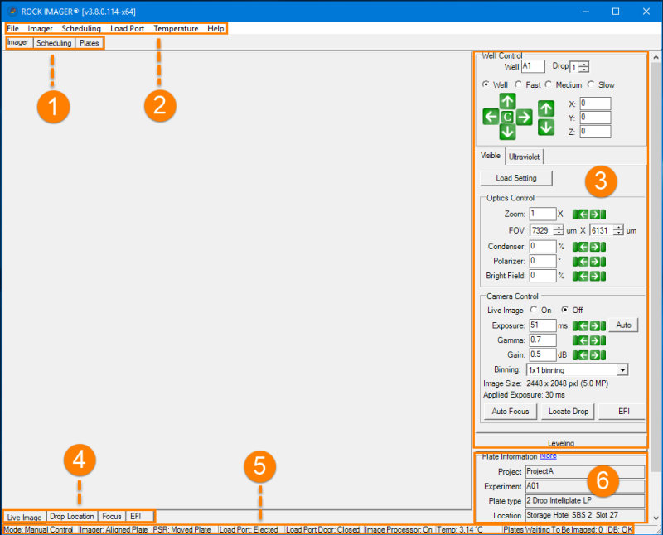The height and width of the screenshot is (535, 663).
Task: Decrease Exposure with its green left arrow
Action: (583, 325)
